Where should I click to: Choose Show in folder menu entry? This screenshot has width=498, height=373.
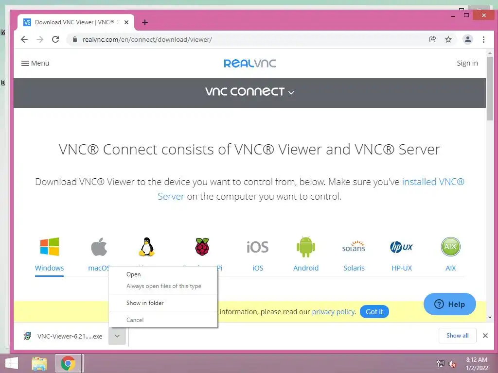[163, 303]
